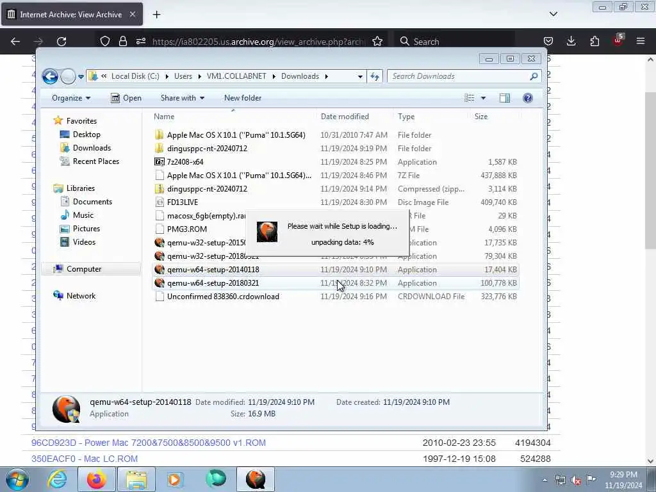Image resolution: width=656 pixels, height=492 pixels.
Task: Open Mac LC.ROM archive link
Action: (x=85, y=459)
